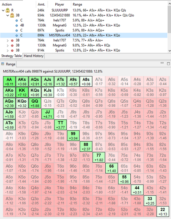
Task: Minimize the Range panel
Action: click(162, 63)
